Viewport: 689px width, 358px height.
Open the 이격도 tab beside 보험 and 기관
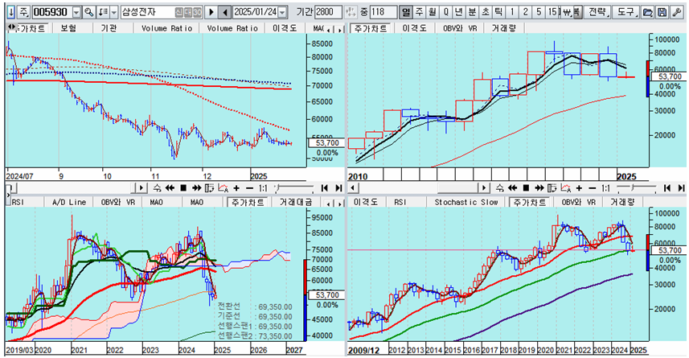point(285,28)
